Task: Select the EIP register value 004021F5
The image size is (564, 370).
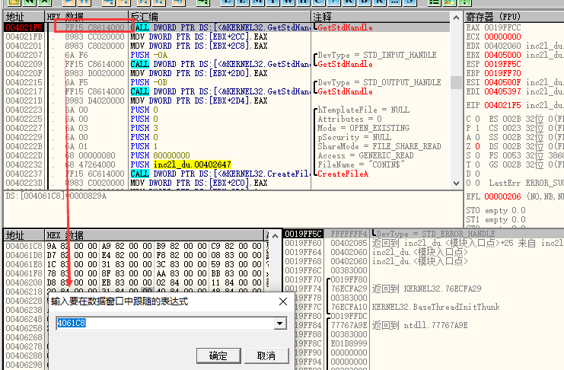Action: coord(502,105)
